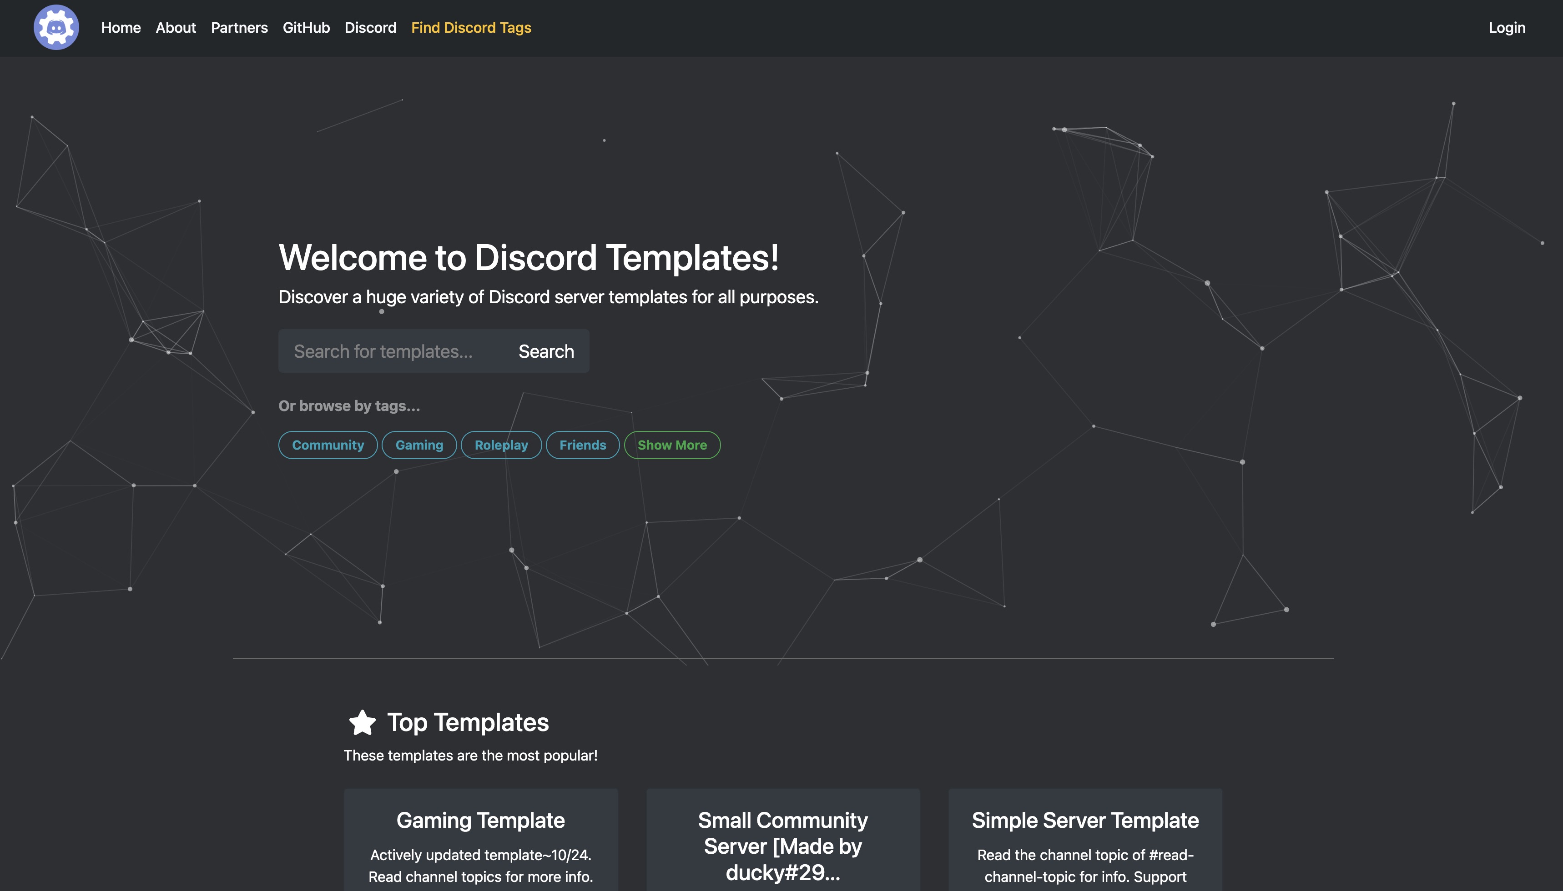Open the Home page from the navbar
This screenshot has height=891, width=1563.
[120, 28]
